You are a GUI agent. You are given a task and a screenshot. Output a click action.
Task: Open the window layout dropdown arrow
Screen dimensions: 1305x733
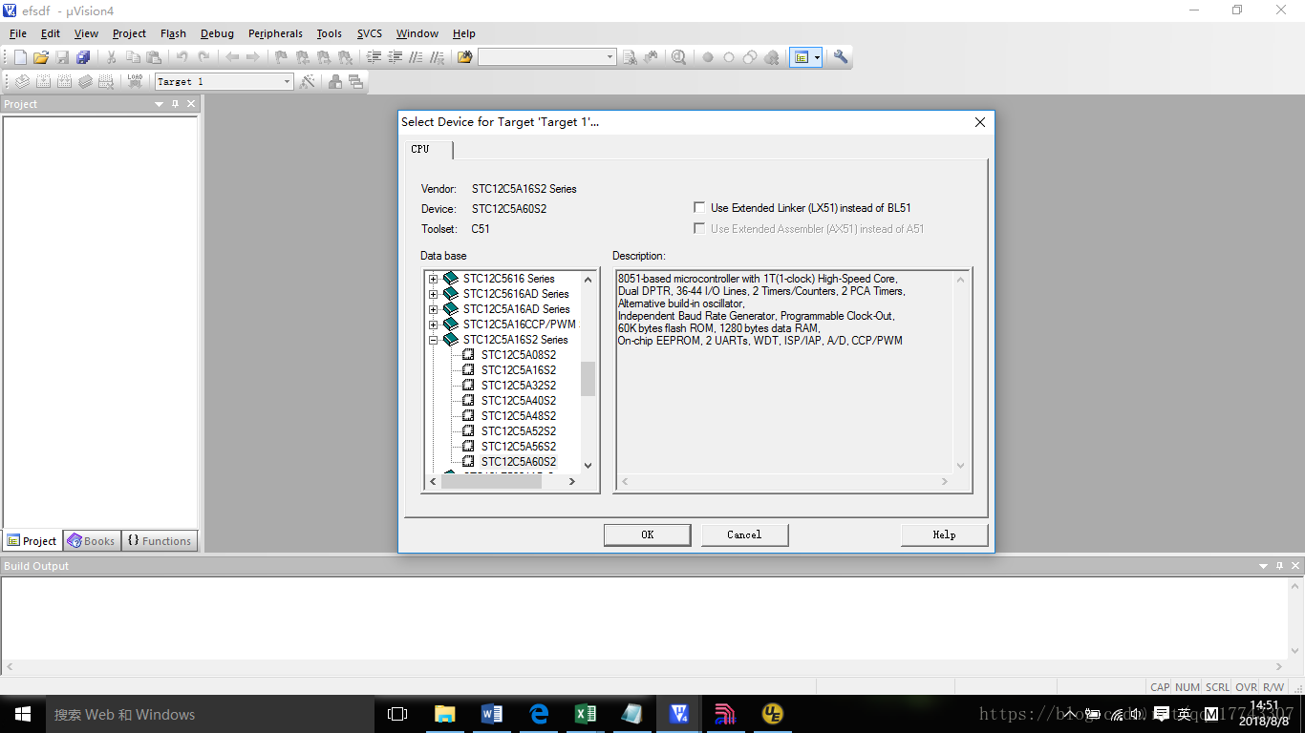(817, 57)
